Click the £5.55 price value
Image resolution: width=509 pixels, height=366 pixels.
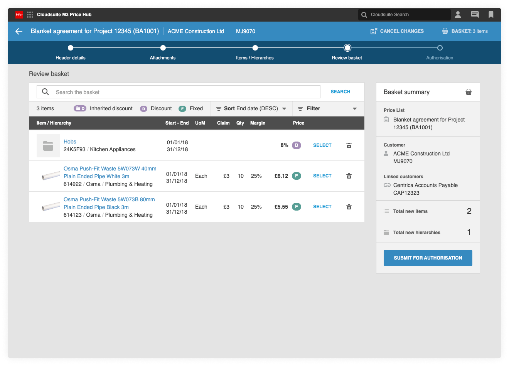click(281, 207)
